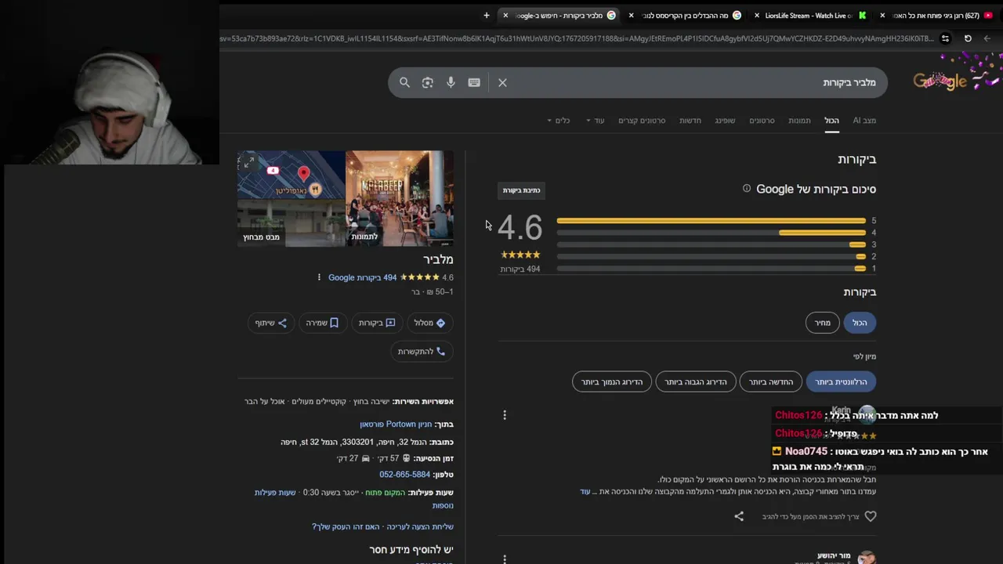This screenshot has width=1003, height=564.
Task: Go back using browser back arrow
Action: [987, 38]
